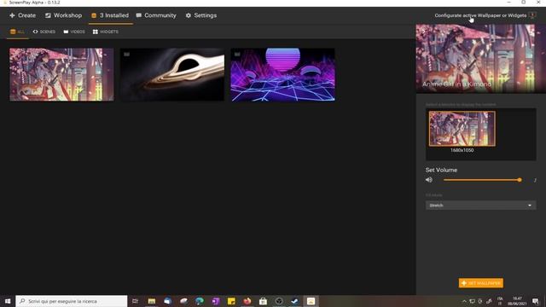This screenshot has height=307, width=546.
Task: Open the Stretch fill mode dropdown
Action: pyautogui.click(x=480, y=206)
